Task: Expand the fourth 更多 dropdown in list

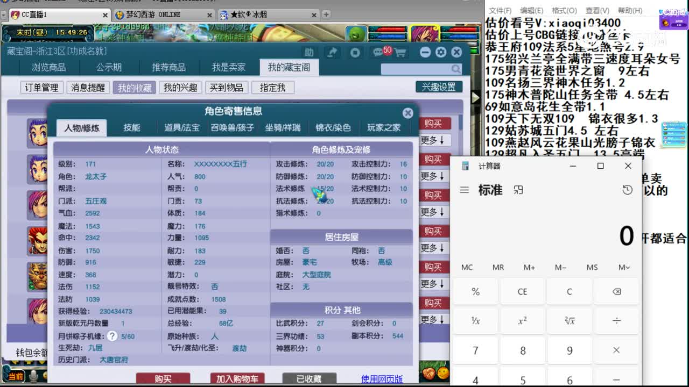Action: click(433, 248)
